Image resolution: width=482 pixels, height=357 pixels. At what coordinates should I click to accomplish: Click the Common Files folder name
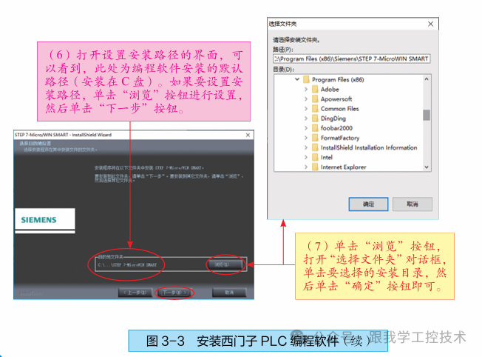pyautogui.click(x=339, y=109)
